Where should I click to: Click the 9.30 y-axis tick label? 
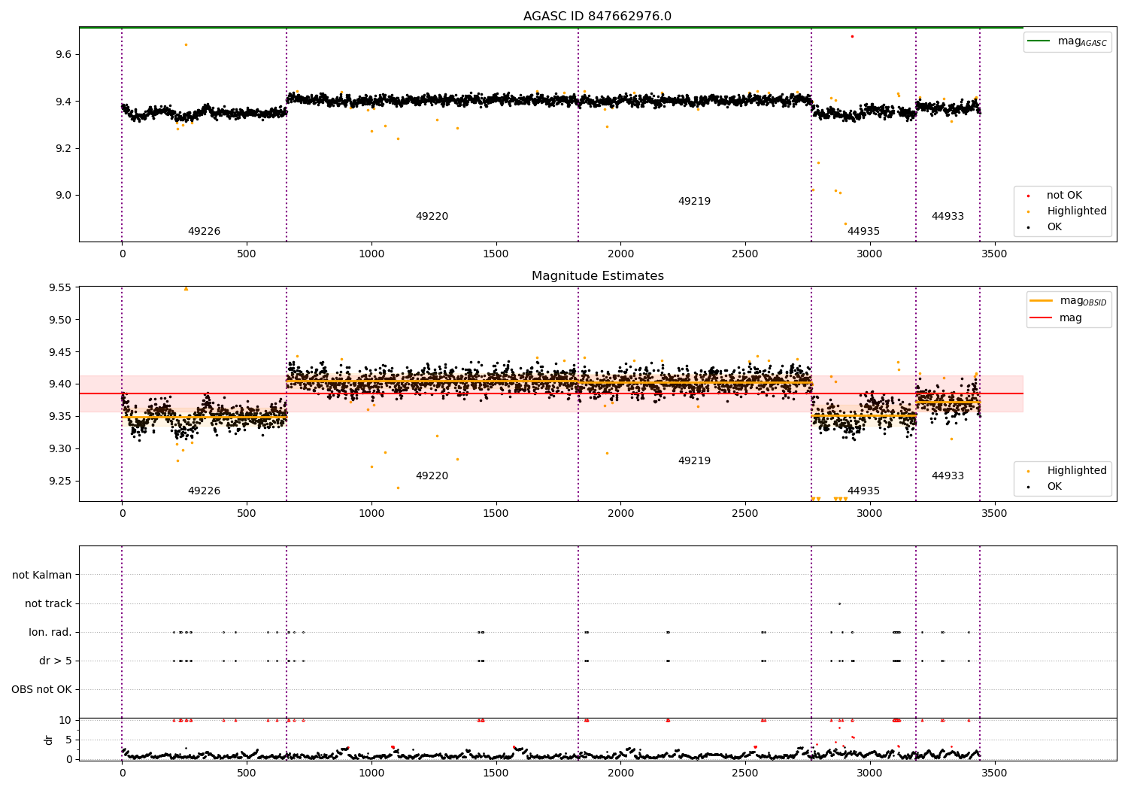[x=60, y=449]
